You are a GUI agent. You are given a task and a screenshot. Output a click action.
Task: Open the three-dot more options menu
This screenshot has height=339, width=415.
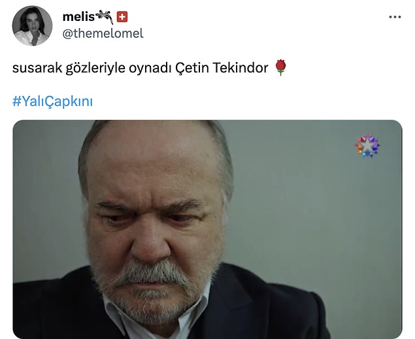coord(395,17)
